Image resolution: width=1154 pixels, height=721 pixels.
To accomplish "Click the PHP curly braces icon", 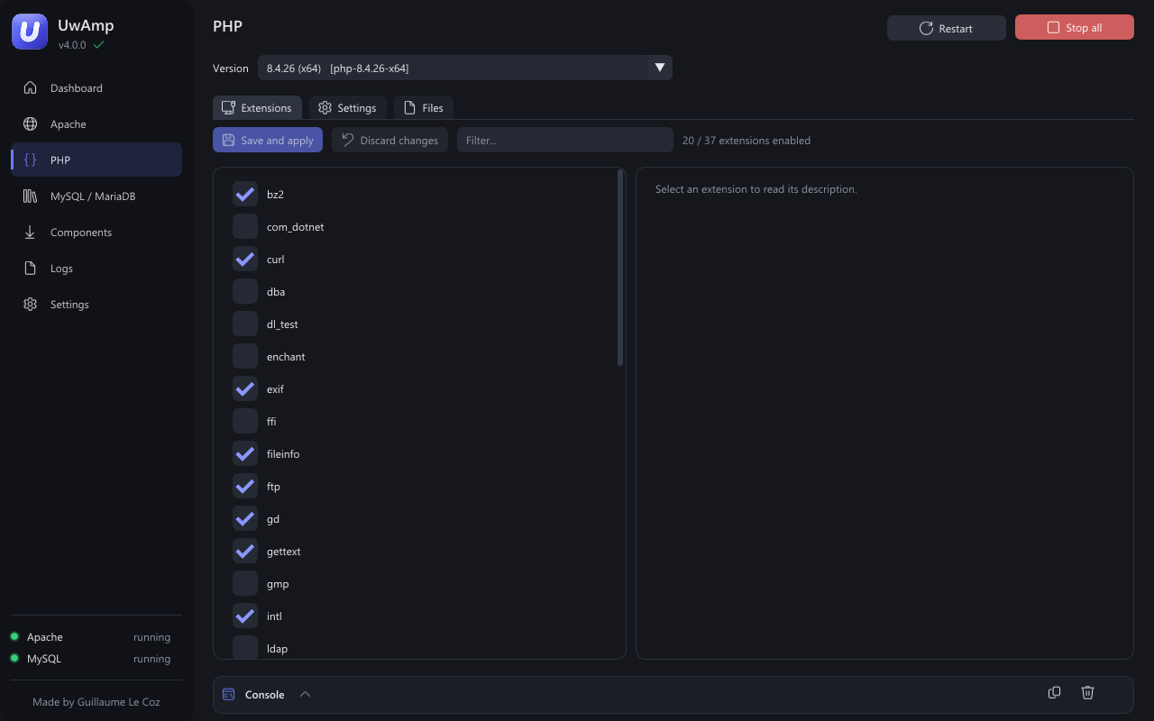I will pyautogui.click(x=31, y=160).
